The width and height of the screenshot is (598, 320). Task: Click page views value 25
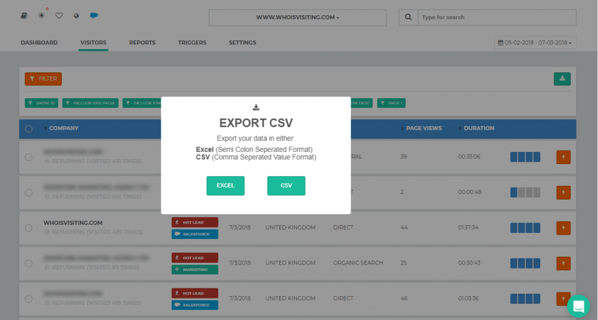pyautogui.click(x=404, y=263)
